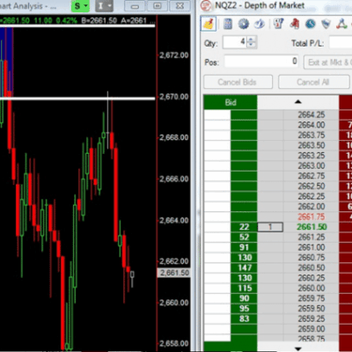The width and height of the screenshot is (352, 352).
Task: Click the down arrow below the price ladder
Action: click(x=298, y=348)
